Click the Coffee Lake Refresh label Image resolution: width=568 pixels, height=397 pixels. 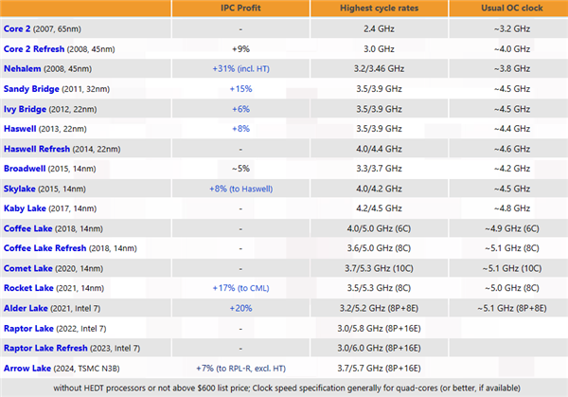(x=42, y=248)
